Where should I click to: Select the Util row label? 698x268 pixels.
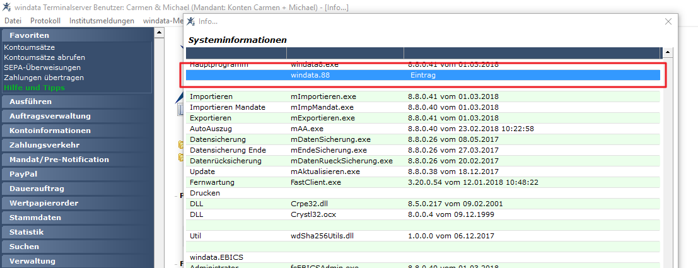click(x=195, y=236)
